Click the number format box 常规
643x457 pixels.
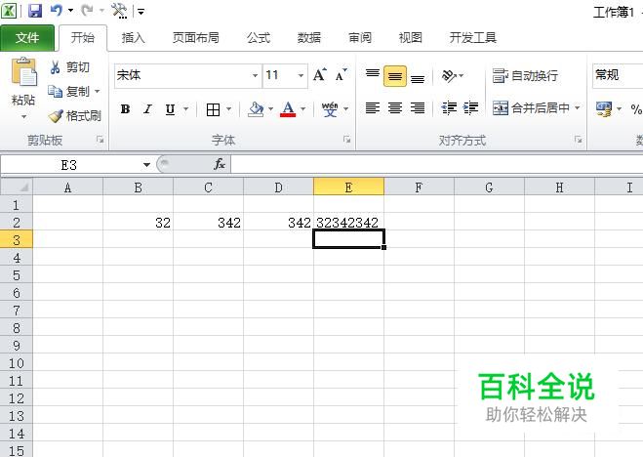click(618, 75)
